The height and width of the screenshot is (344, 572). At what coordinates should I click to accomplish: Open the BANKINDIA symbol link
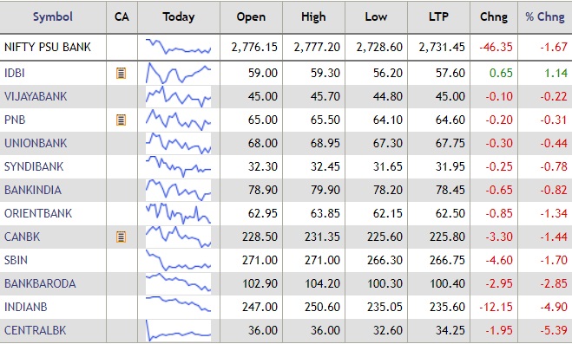pos(33,190)
